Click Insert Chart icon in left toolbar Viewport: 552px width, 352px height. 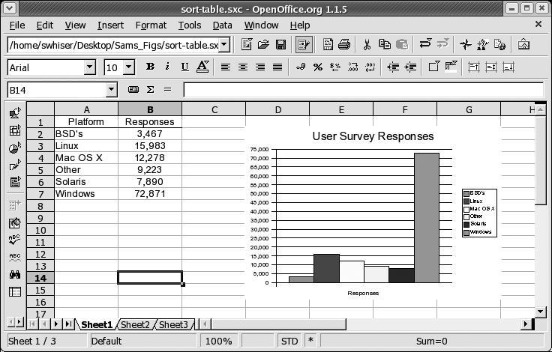tap(15, 148)
